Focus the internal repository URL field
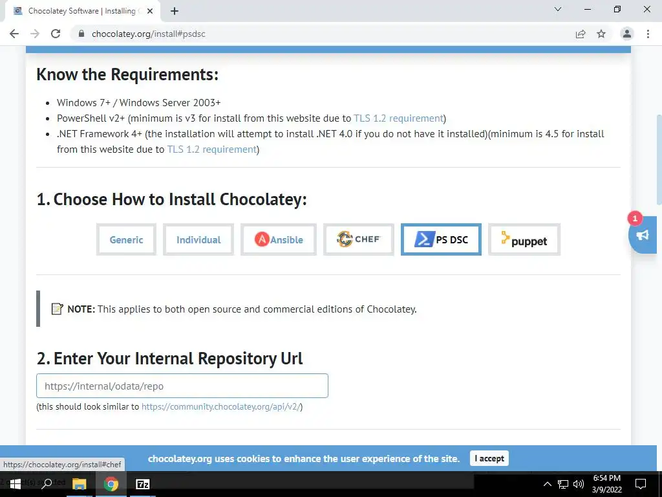Image resolution: width=662 pixels, height=497 pixels. tap(182, 386)
